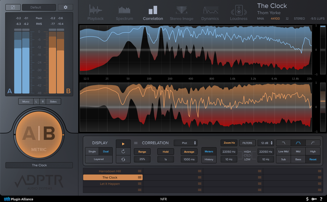Click the resize window icon at top left

coord(13,7)
